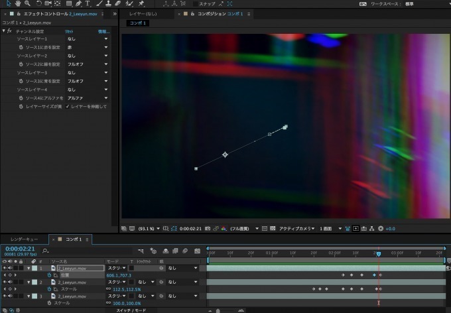451x313 pixels.
Task: Open composition flowchart icon in viewer
Action: click(372, 229)
